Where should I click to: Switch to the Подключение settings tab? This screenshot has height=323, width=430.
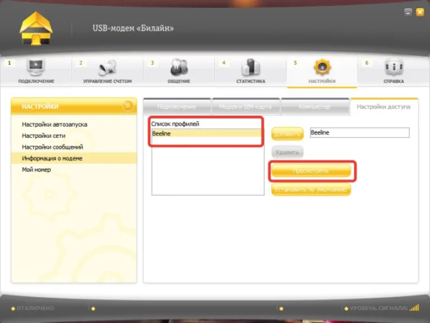177,107
